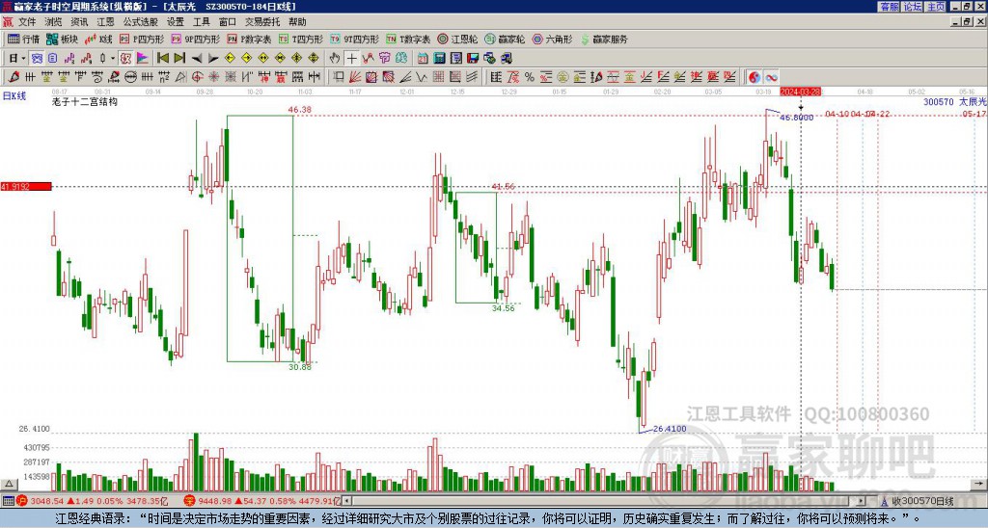This screenshot has width=988, height=528.
Task: Click the 300570 太辰光 stock label
Action: click(954, 101)
